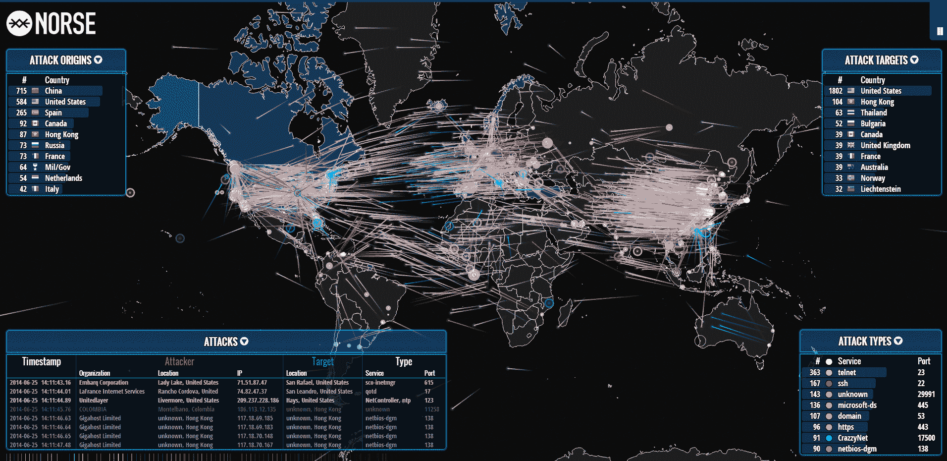
Task: Click the France flag in Attack Origins
Action: (x=35, y=156)
